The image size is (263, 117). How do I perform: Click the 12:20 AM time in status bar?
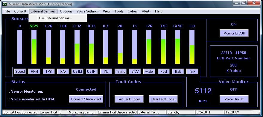pyautogui.click(x=238, y=112)
